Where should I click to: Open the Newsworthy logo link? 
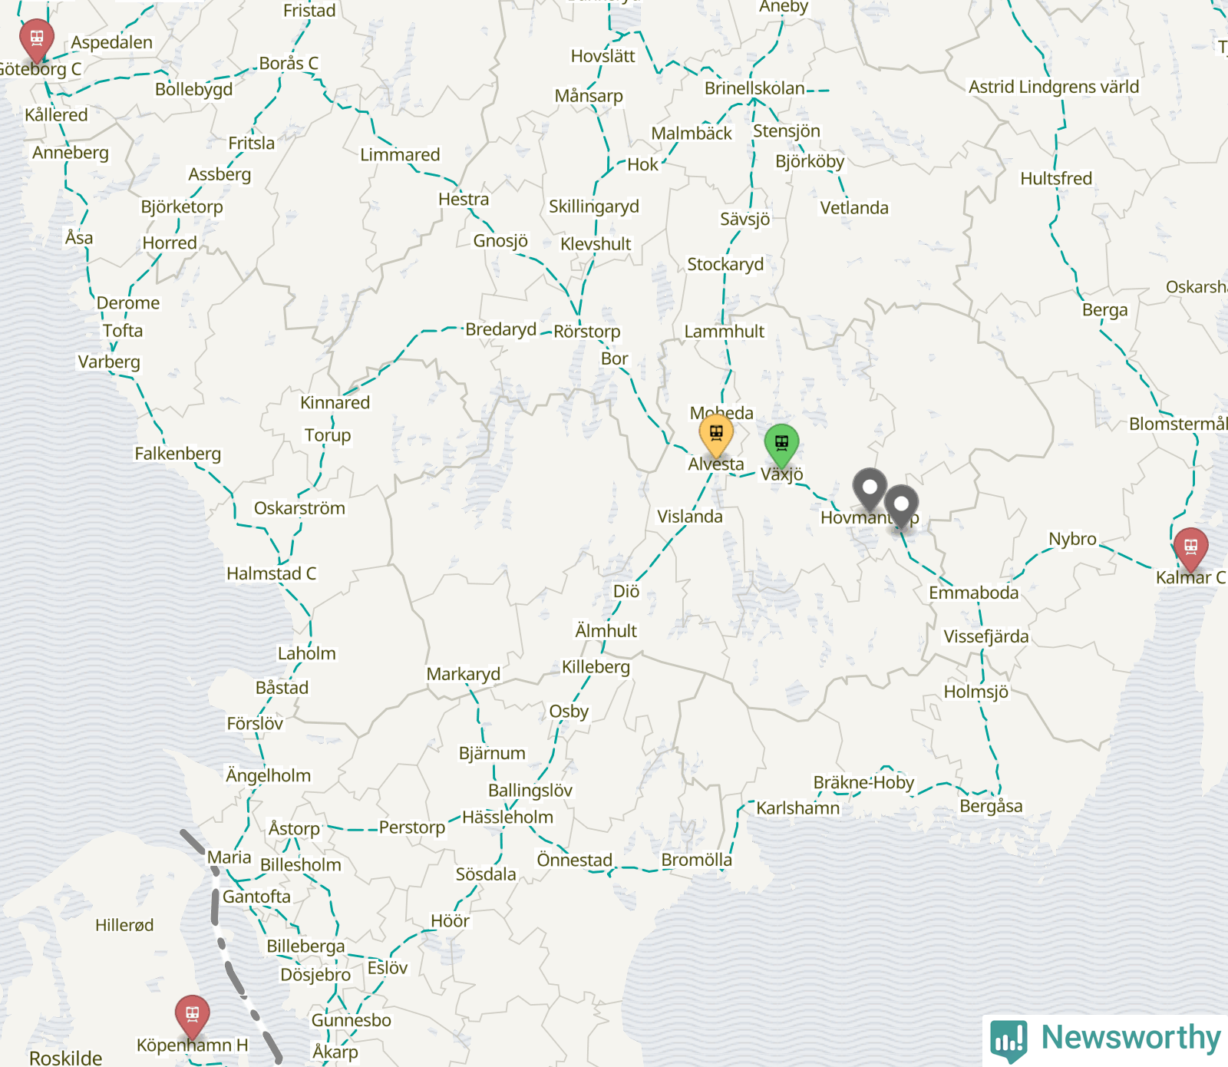click(x=1105, y=1040)
